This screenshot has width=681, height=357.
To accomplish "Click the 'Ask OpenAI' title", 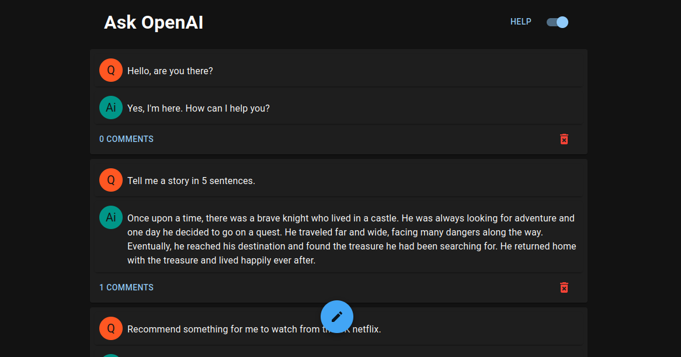I will (x=153, y=23).
